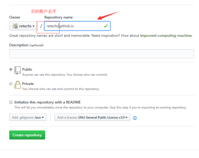This screenshot has width=199, height=158.
Task: Open the Add a license GNU dropdown
Action: 92,117
